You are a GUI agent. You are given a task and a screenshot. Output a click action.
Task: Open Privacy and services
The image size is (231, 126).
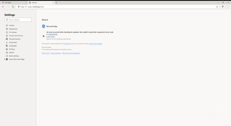pos(16,36)
